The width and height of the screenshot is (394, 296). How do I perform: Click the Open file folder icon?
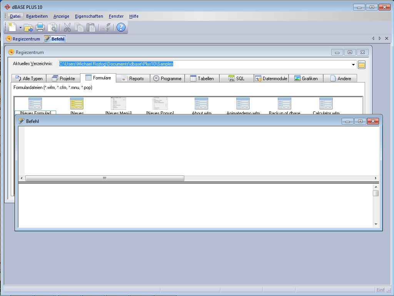click(28, 27)
